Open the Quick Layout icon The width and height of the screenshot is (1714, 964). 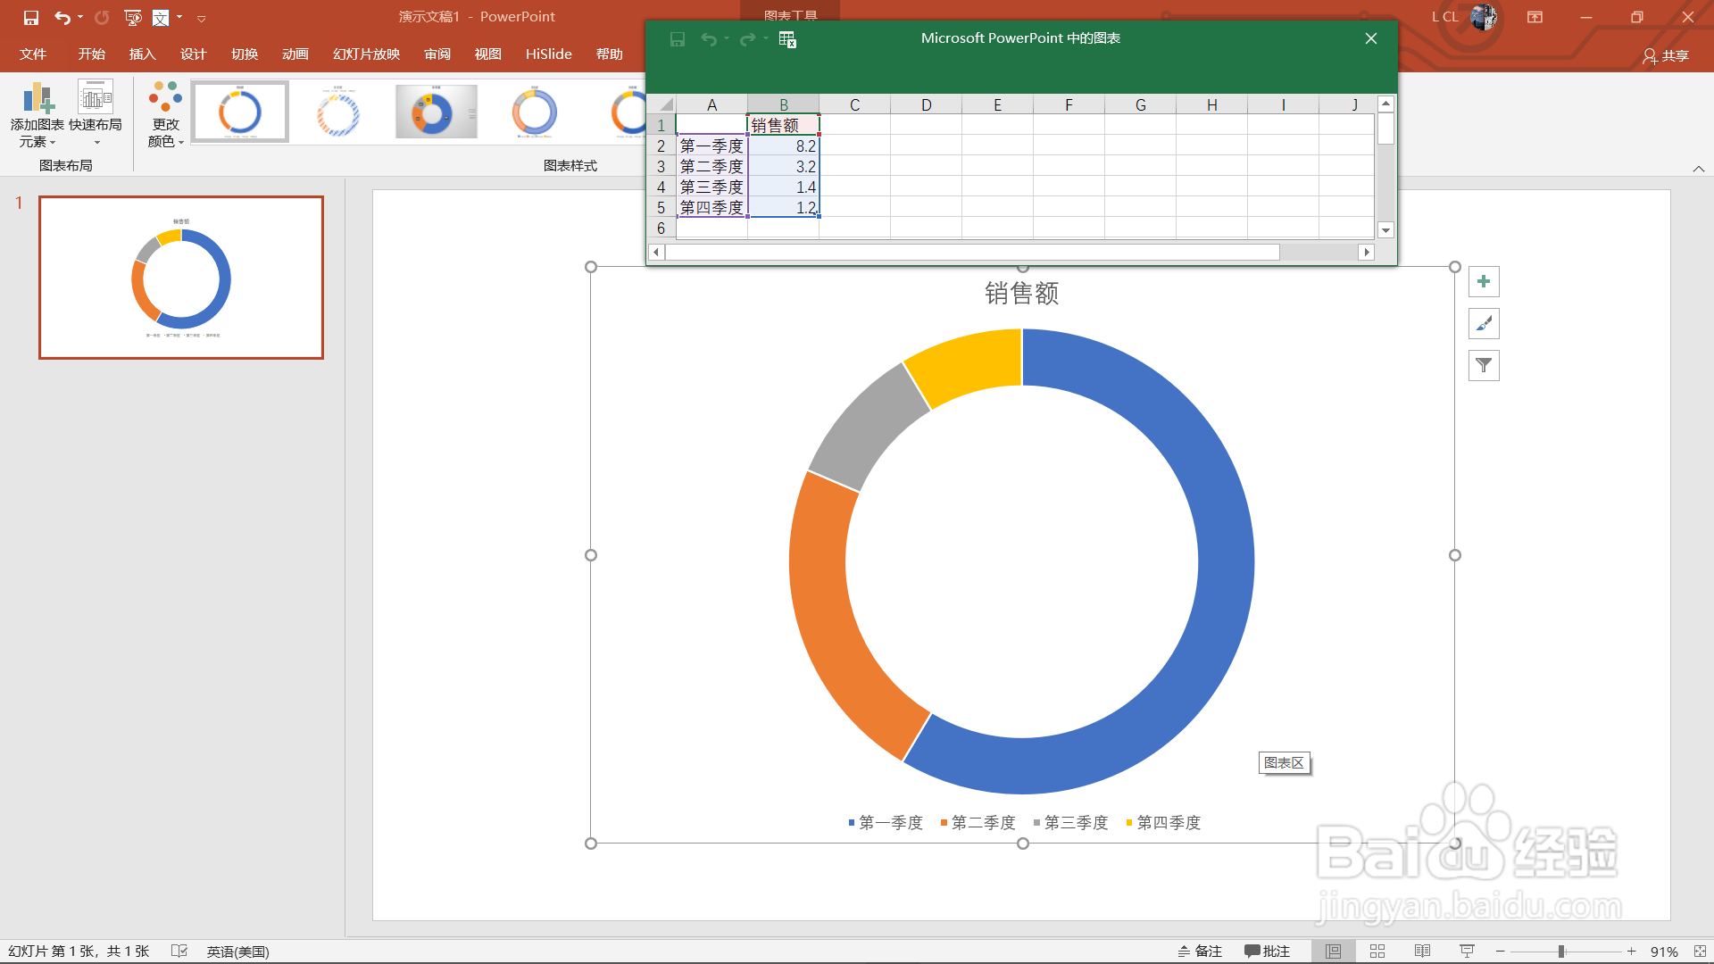(95, 98)
